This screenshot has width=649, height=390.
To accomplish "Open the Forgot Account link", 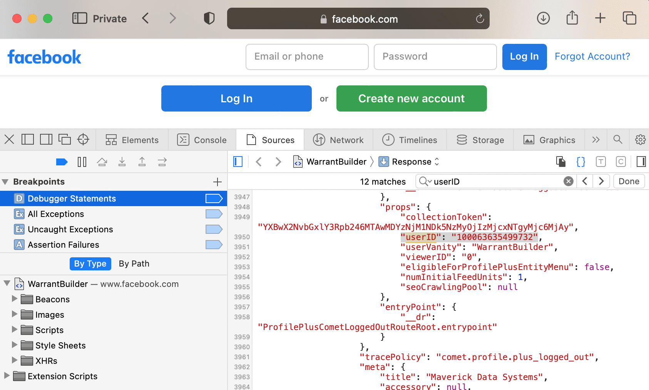I will pyautogui.click(x=592, y=57).
